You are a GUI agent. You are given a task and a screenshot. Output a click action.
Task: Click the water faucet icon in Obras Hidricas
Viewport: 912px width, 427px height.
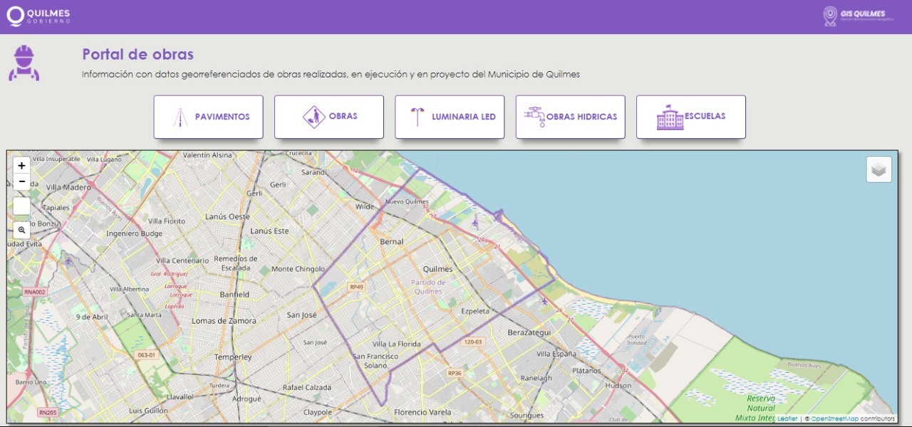pos(534,117)
